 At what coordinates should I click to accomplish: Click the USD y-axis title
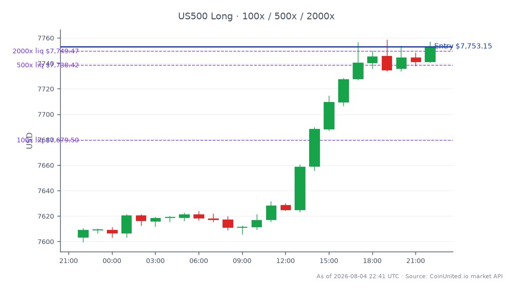pyautogui.click(x=30, y=141)
